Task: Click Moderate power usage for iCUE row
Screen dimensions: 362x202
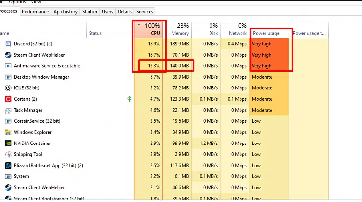Action: (x=262, y=88)
